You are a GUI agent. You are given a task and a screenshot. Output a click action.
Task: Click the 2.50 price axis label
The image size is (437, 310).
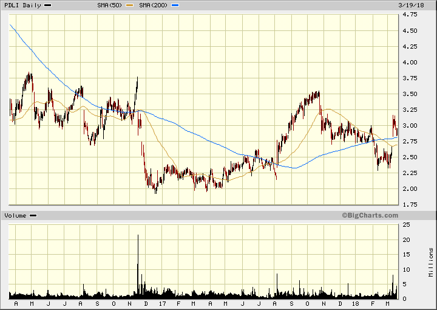click(x=410, y=157)
